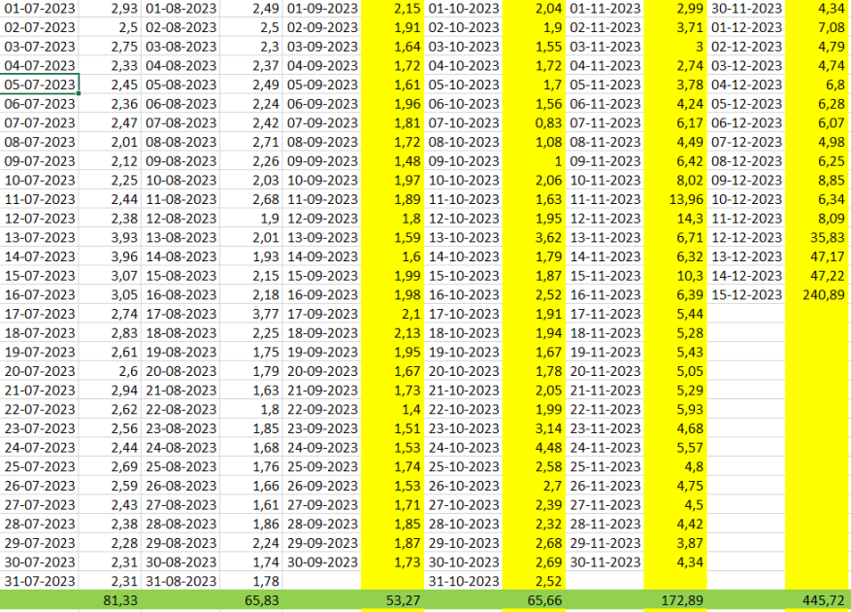Select date cell 01-12-2023
The height and width of the screenshot is (612, 851).
click(747, 28)
